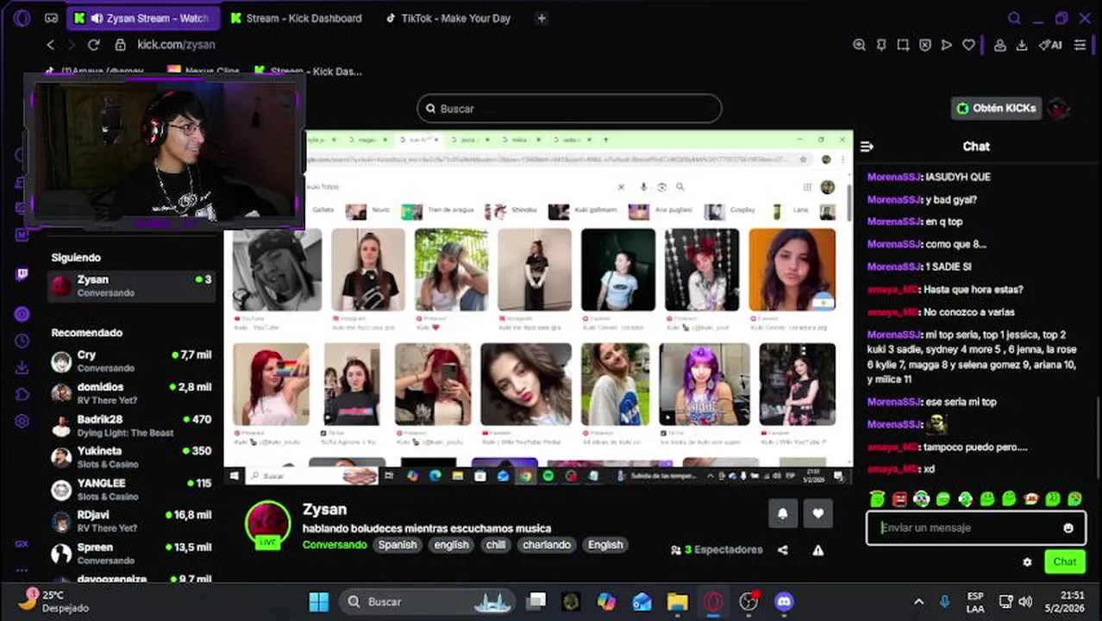This screenshot has width=1102, height=621.
Task: Open recommended channel RDjavi
Action: point(132,521)
